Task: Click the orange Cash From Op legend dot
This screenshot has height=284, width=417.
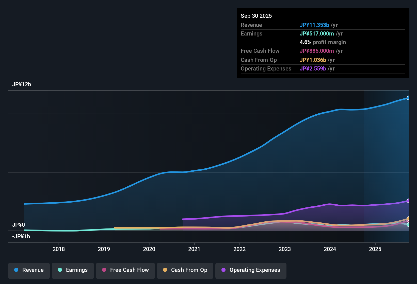Action: [165, 270]
